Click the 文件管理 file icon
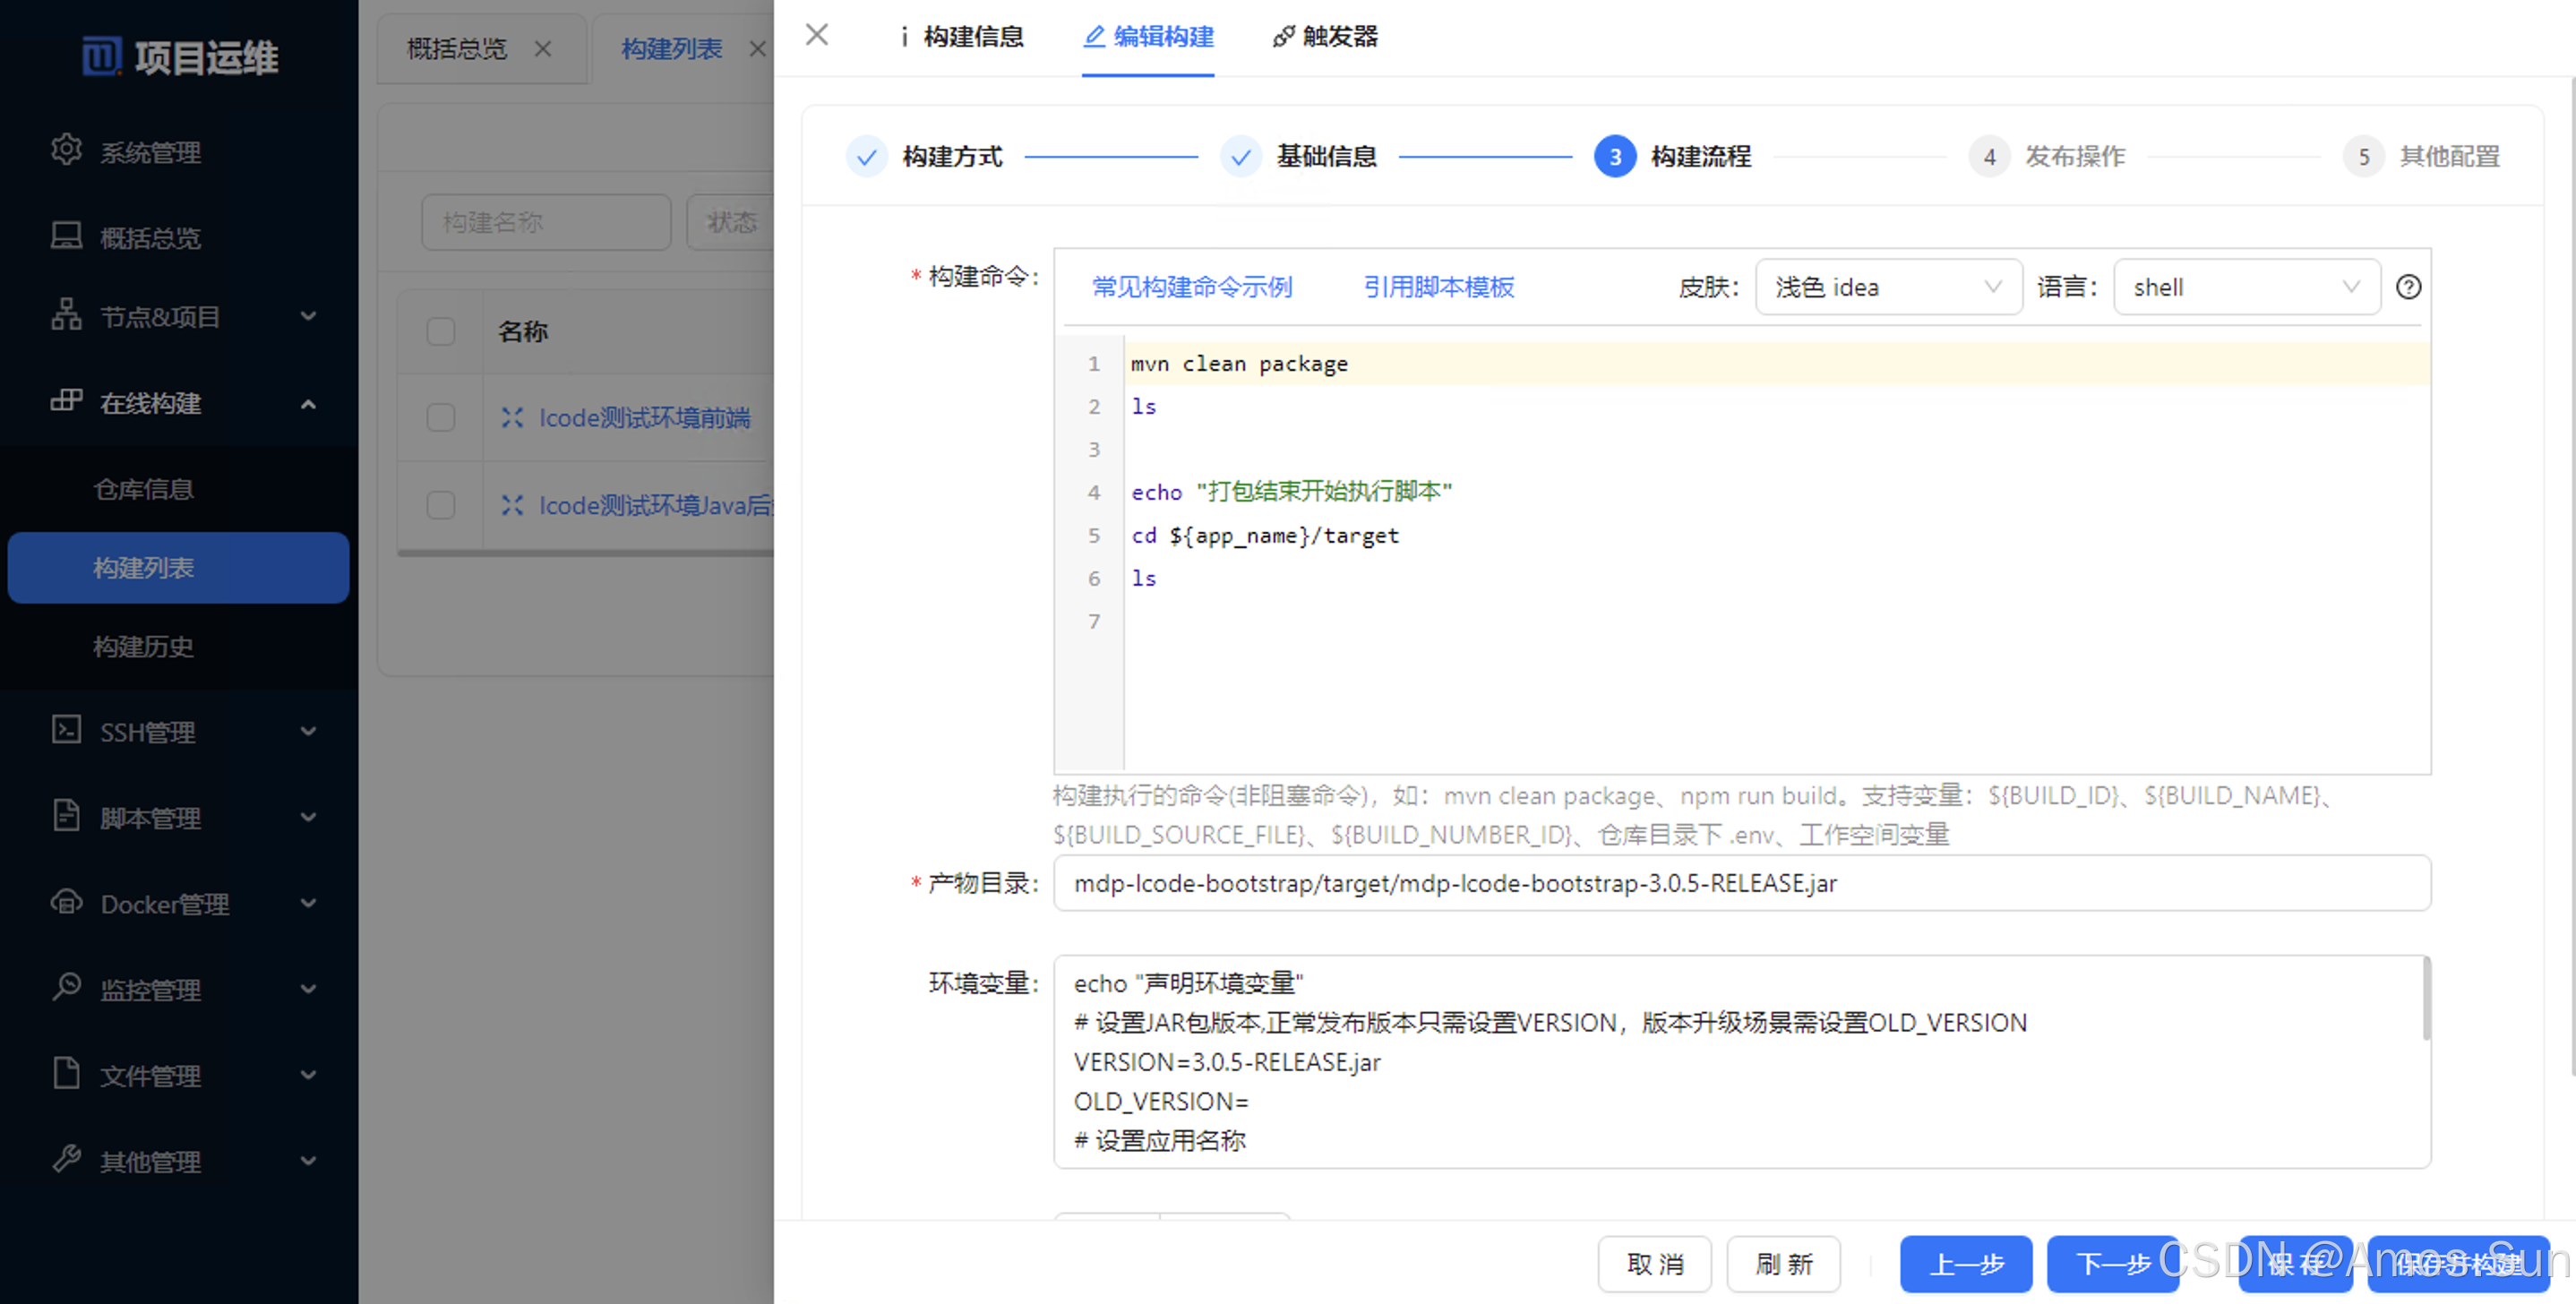 click(66, 1073)
